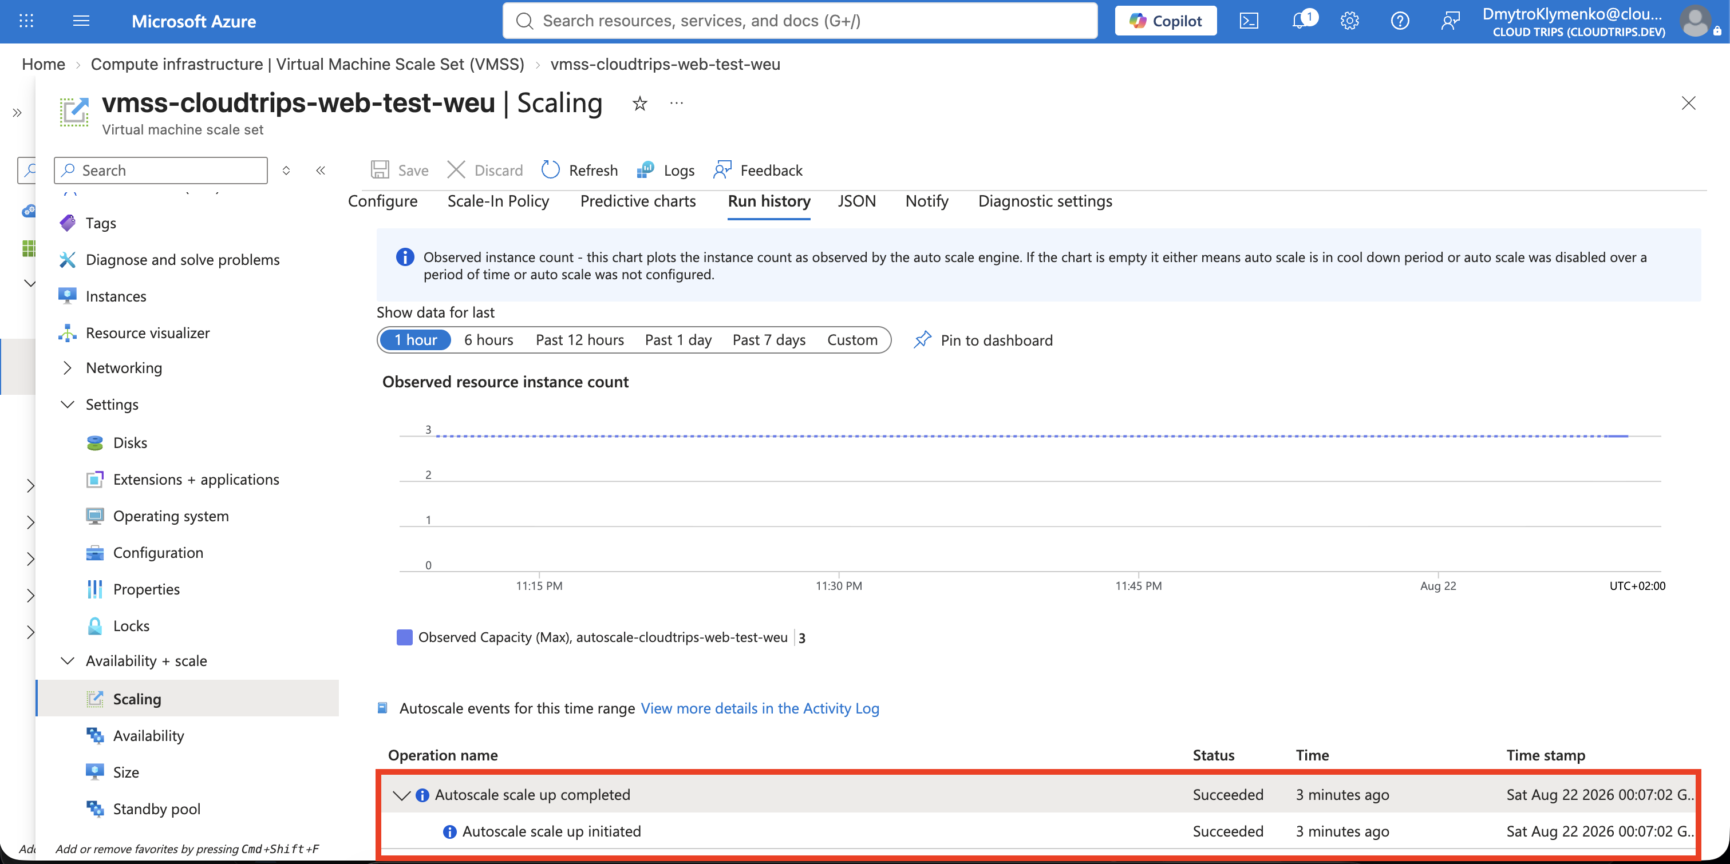Refresh the scaling run history
This screenshot has width=1730, height=864.
tap(579, 171)
